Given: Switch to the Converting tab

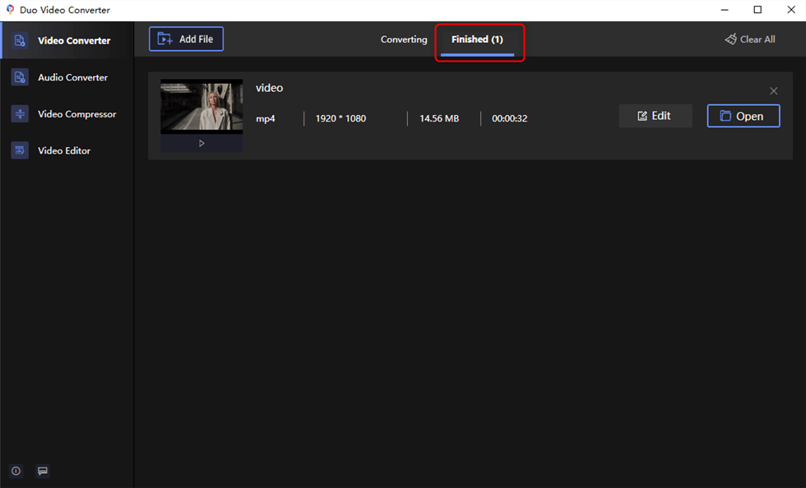Looking at the screenshot, I should [x=404, y=39].
